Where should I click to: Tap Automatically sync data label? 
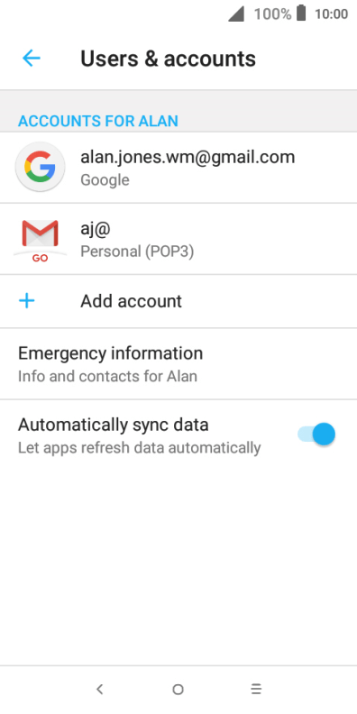point(113,425)
